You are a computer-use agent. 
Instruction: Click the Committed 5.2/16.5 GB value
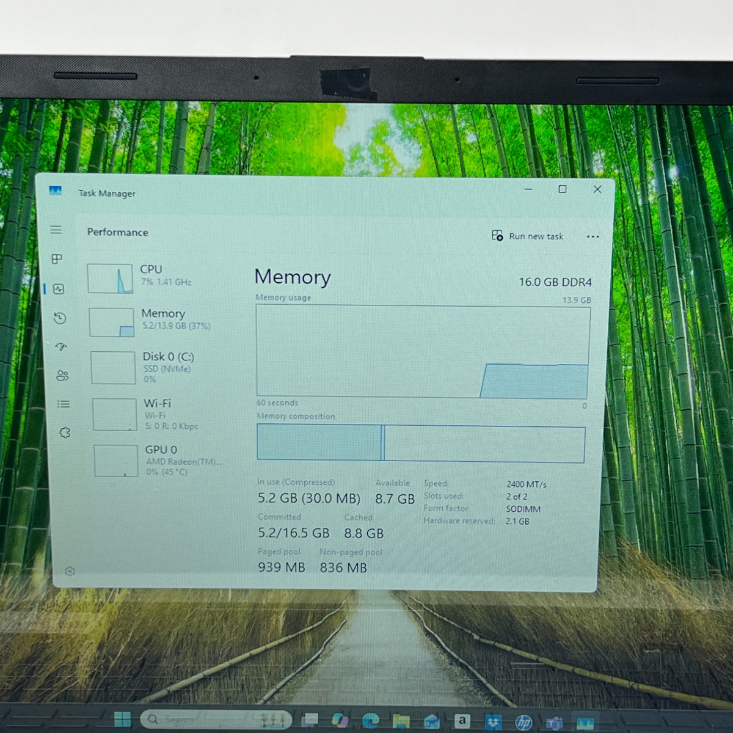click(x=294, y=533)
